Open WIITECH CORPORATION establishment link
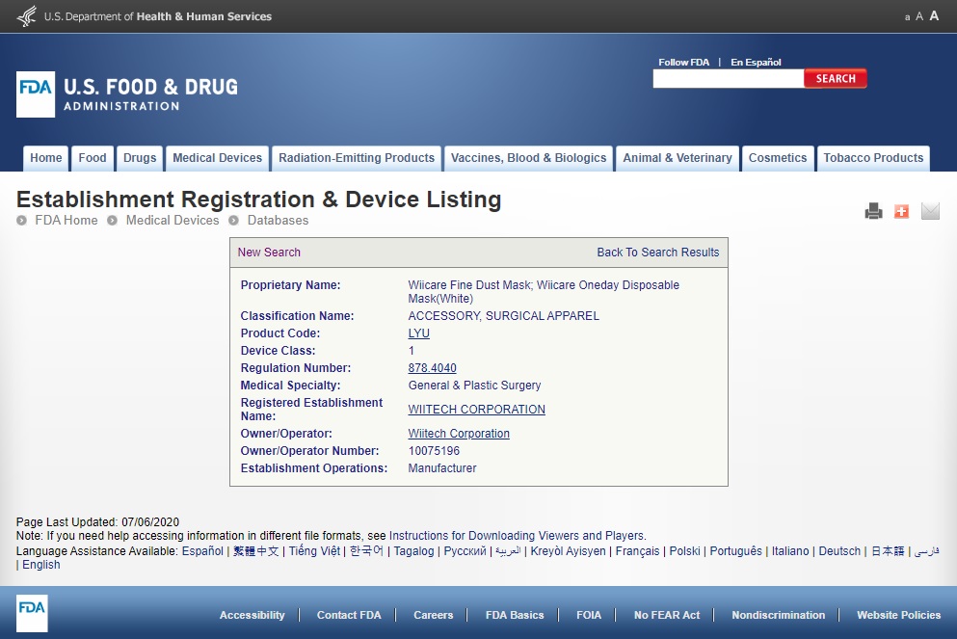The width and height of the screenshot is (957, 639). click(476, 410)
